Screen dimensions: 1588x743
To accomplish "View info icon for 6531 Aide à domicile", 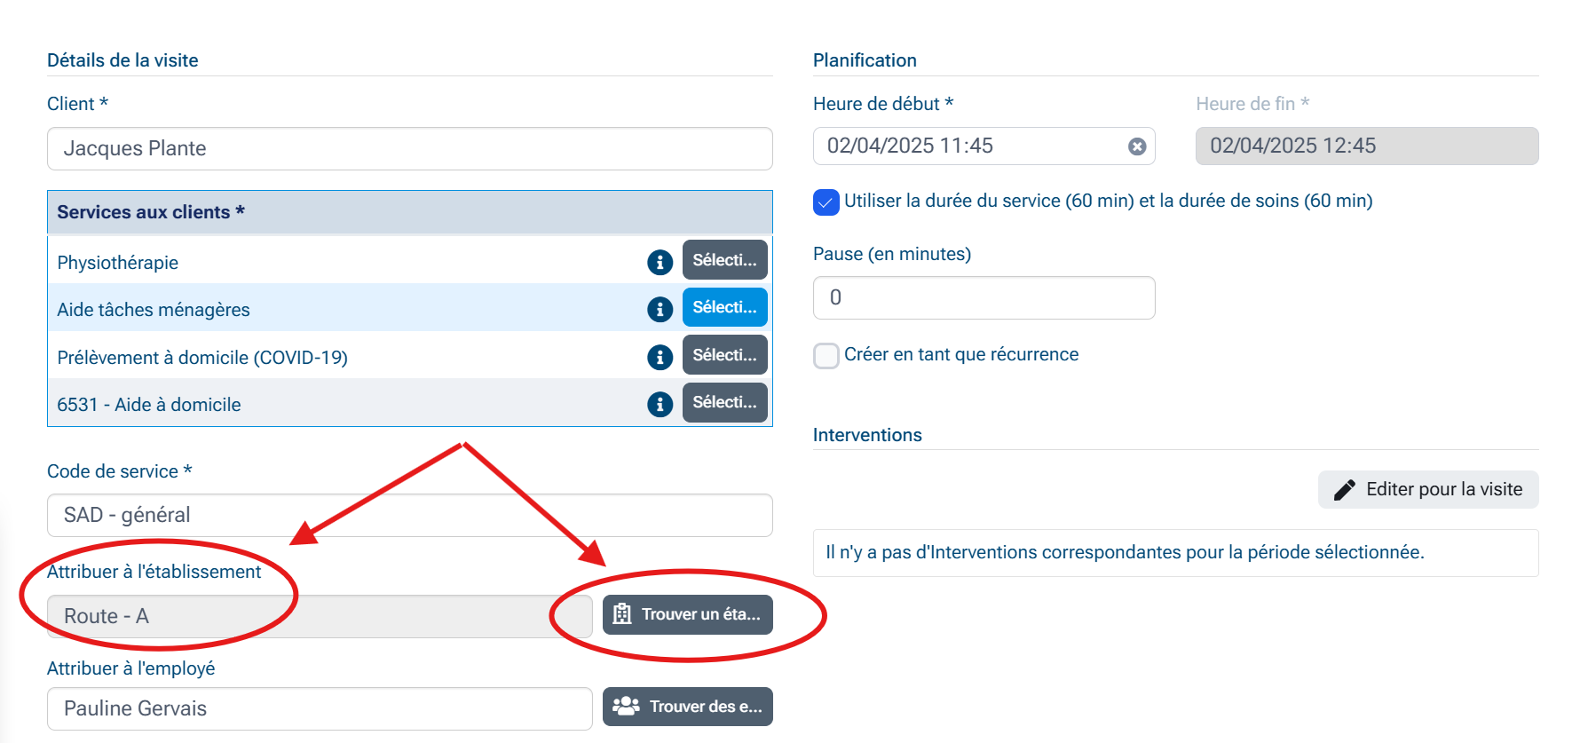I will pyautogui.click(x=660, y=404).
